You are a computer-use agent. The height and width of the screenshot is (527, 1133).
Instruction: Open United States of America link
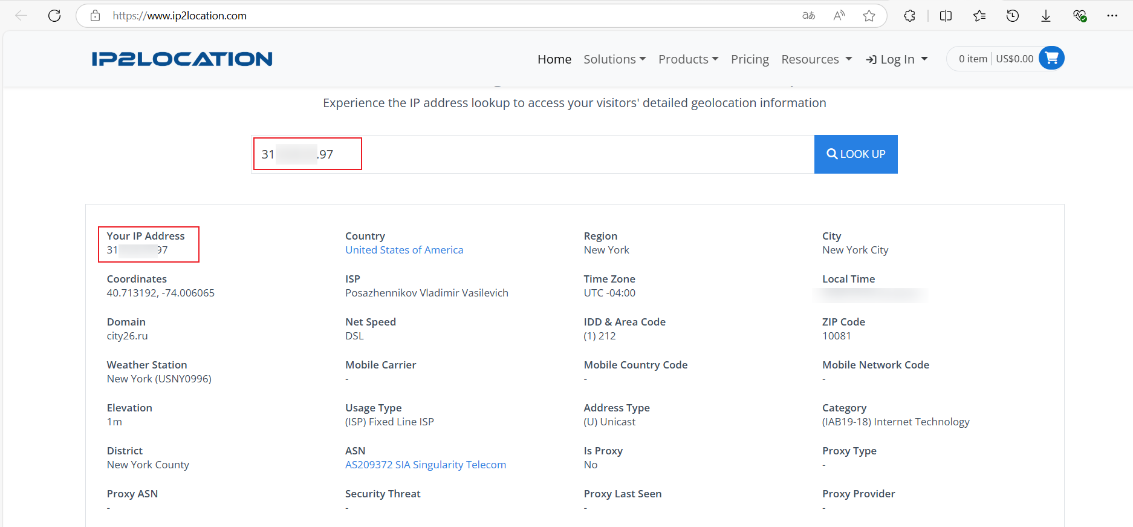pyautogui.click(x=404, y=250)
